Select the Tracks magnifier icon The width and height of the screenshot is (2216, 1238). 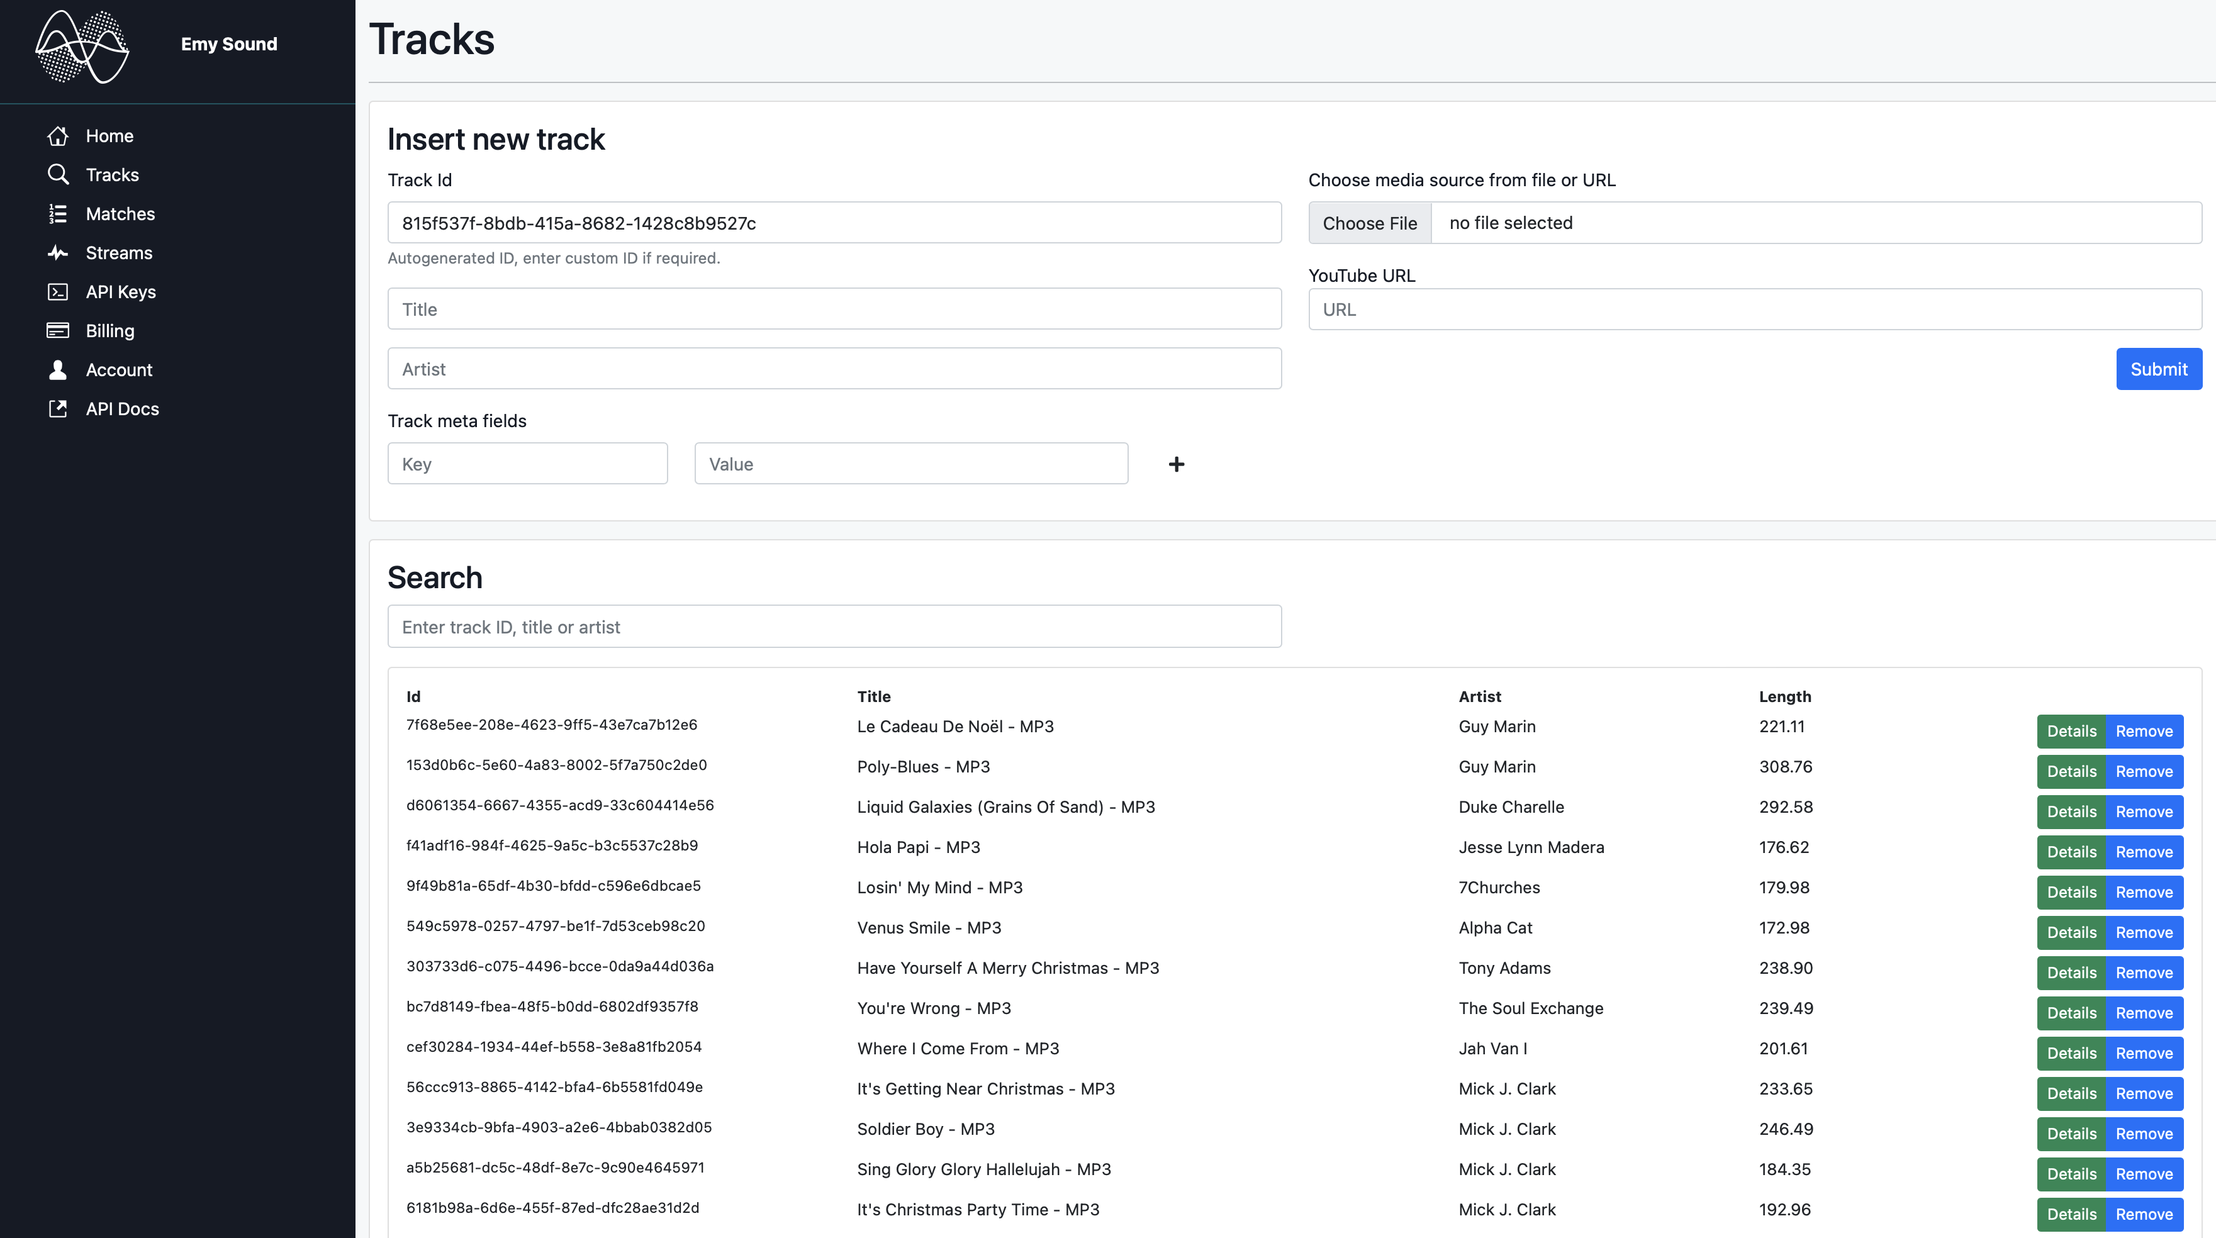[58, 174]
